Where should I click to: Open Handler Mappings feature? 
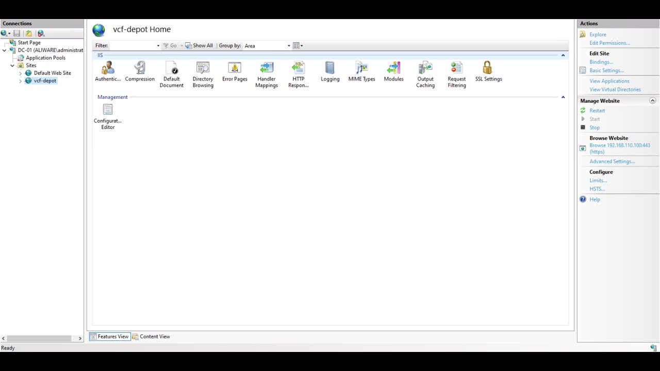[x=267, y=75]
